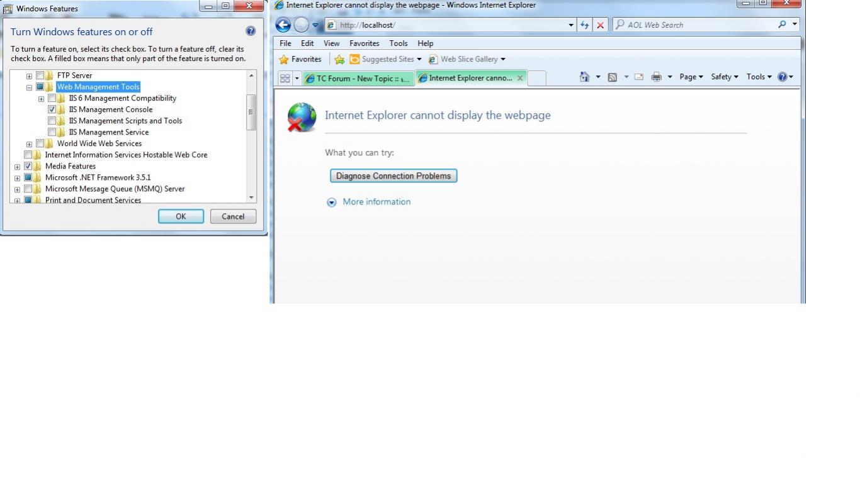Click the Print icon

coord(655,76)
